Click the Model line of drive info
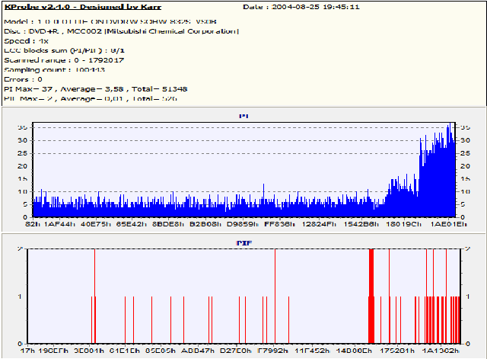 110,22
